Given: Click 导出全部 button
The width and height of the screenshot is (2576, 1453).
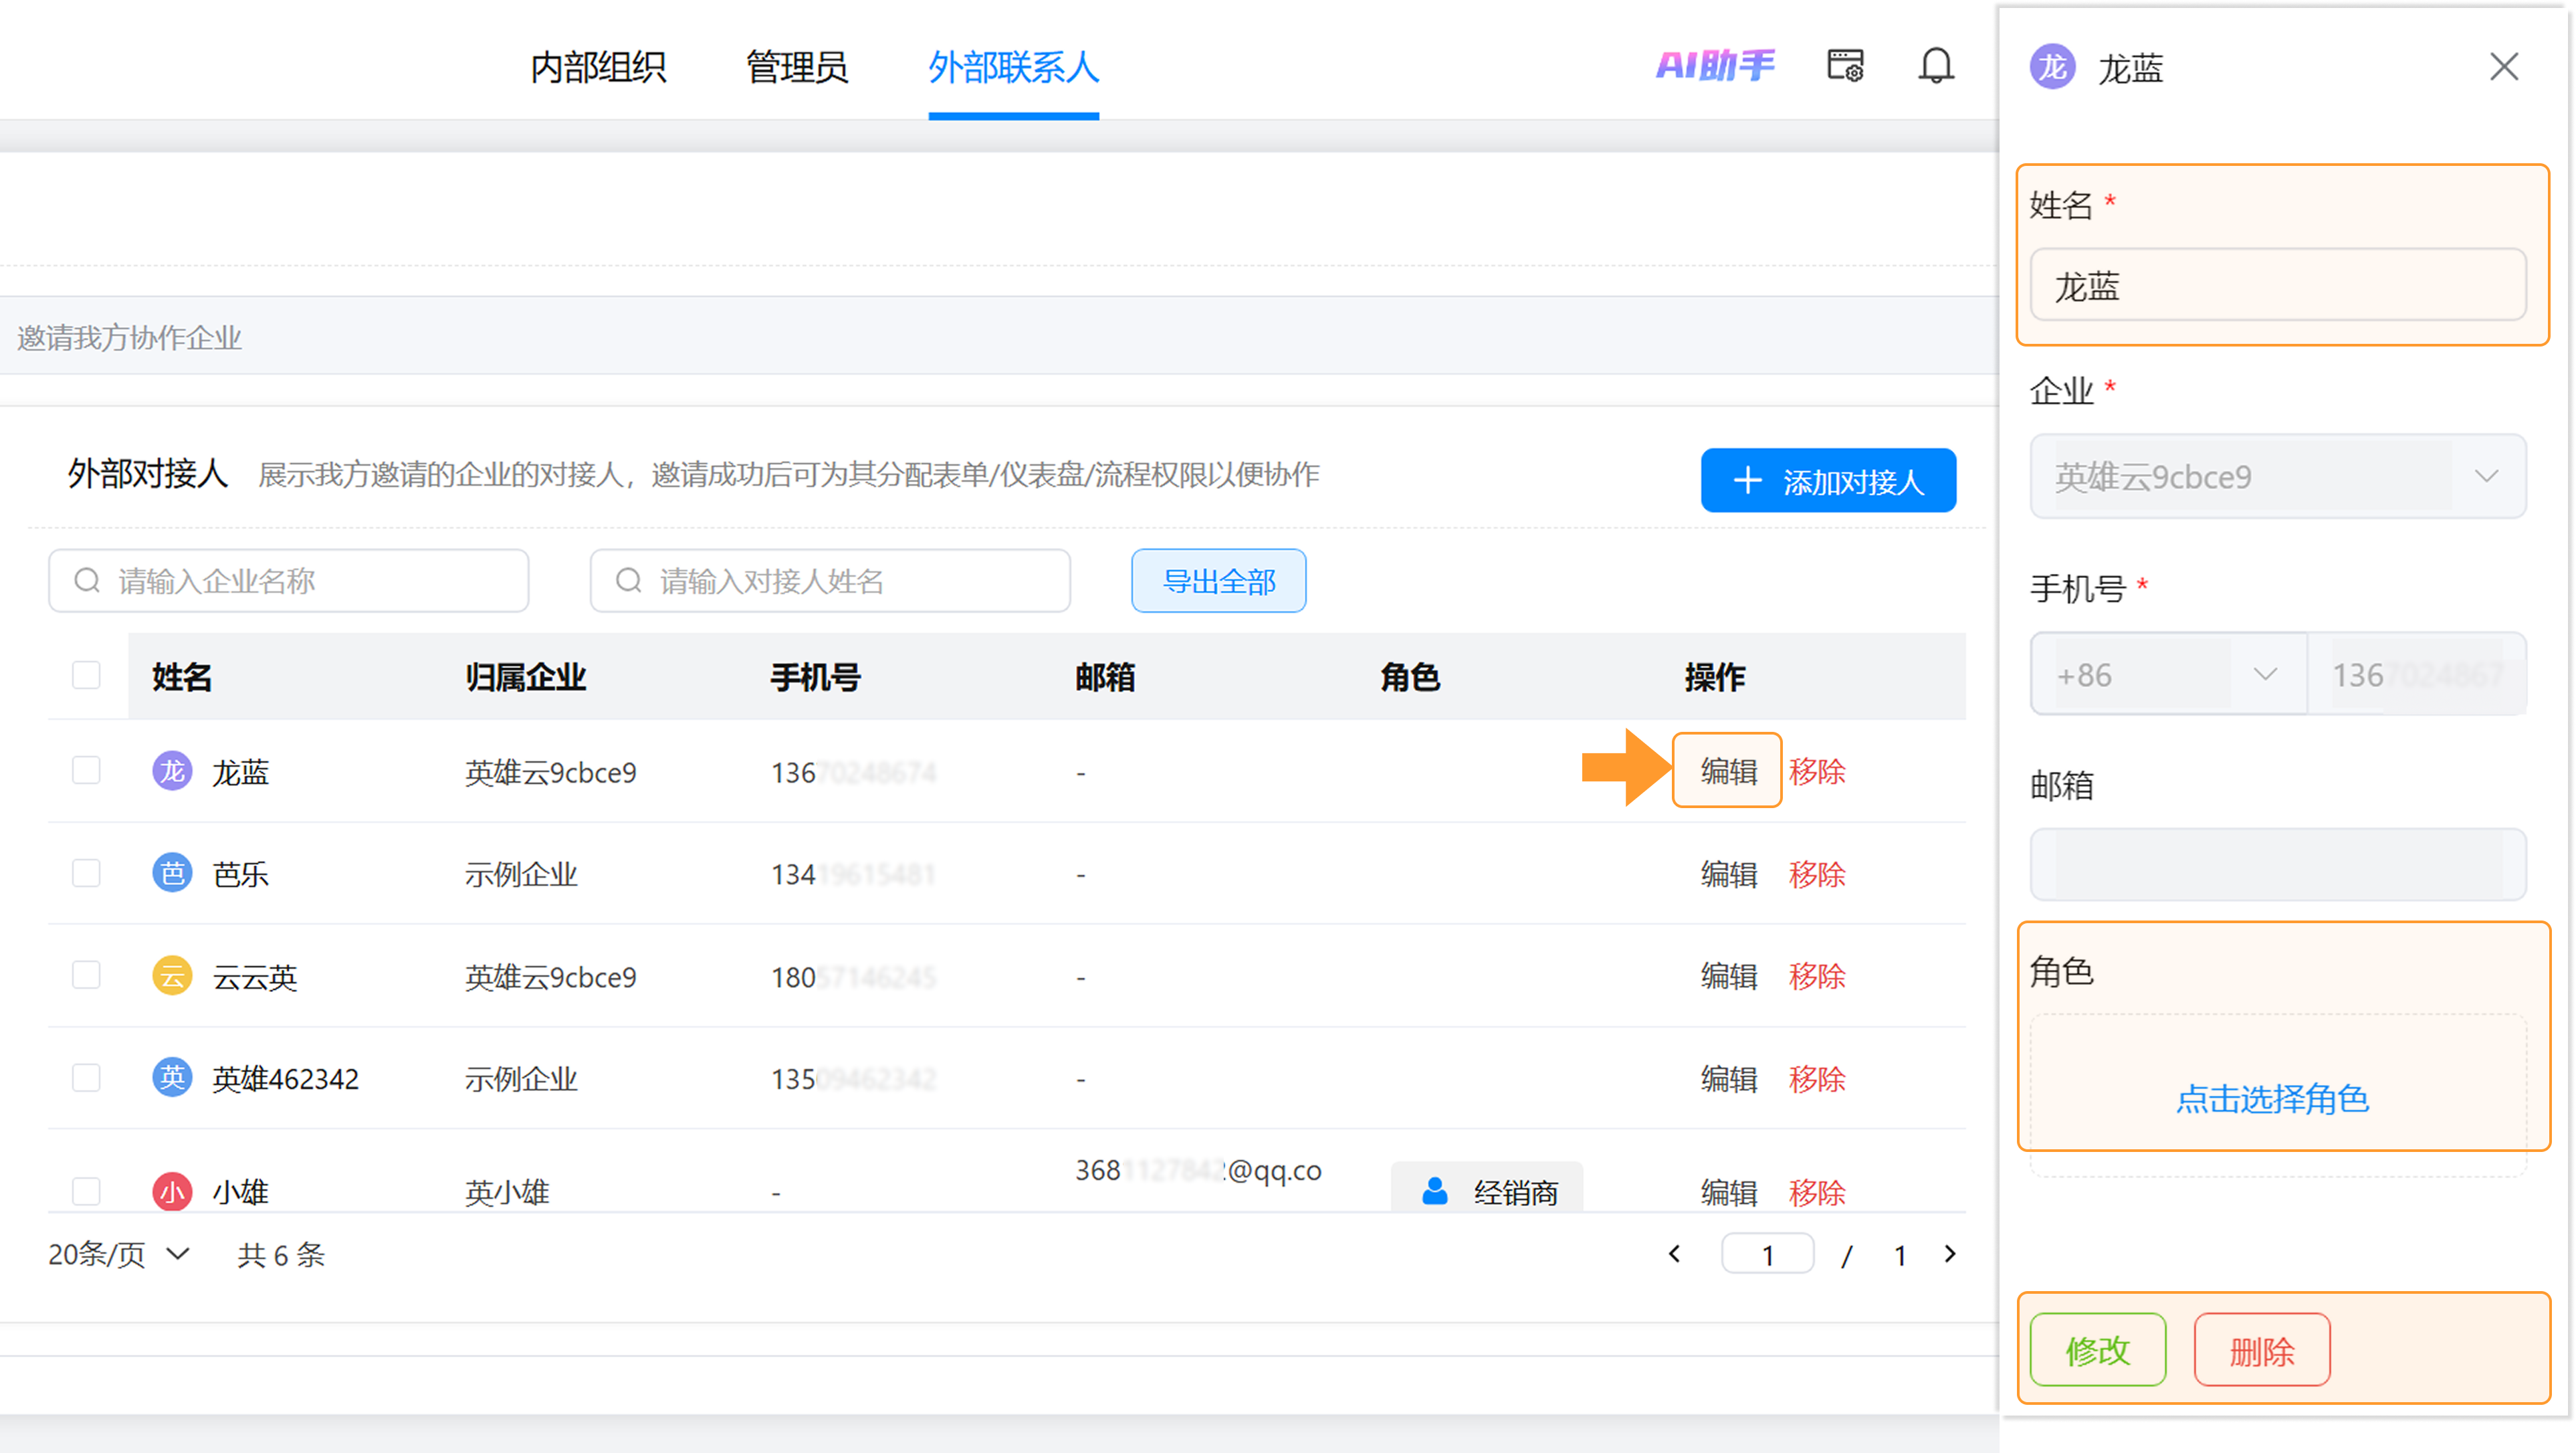Looking at the screenshot, I should tap(1218, 580).
